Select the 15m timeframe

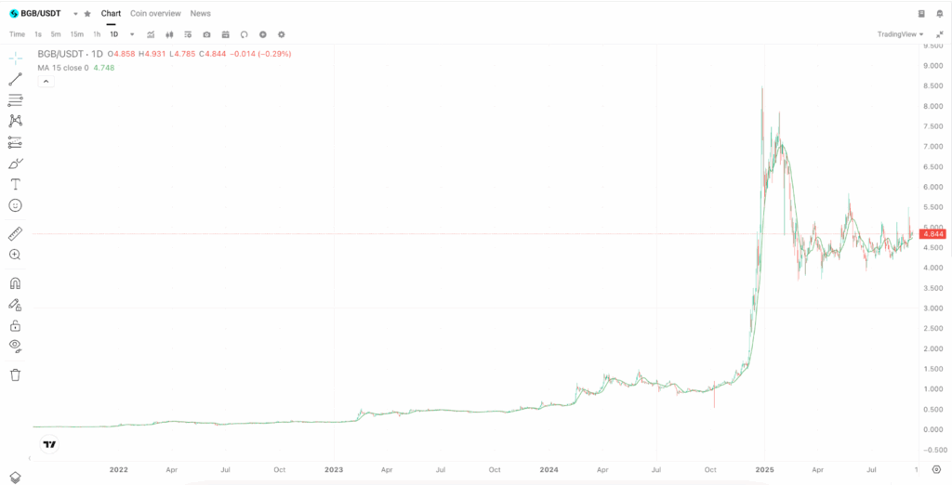point(76,34)
